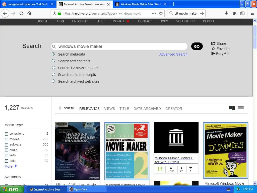
Task: Sort results by CREATOR
Action: [174, 109]
